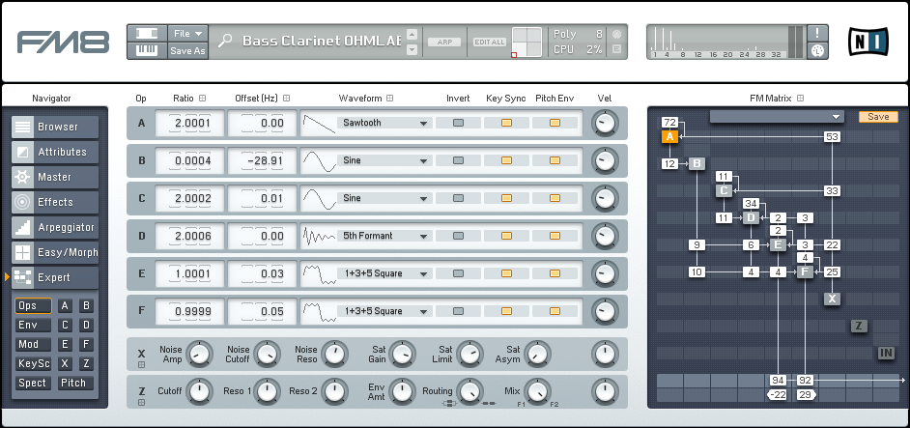Open Sawtooth waveform dropdown for operator A
Screen dimensions: 910x428
384,123
